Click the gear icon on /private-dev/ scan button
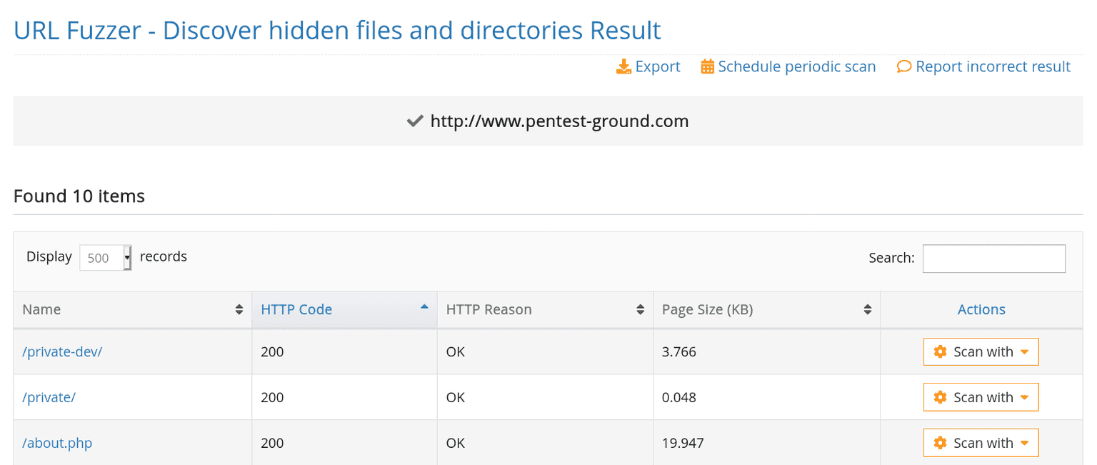The height and width of the screenshot is (465, 1097). coord(940,351)
